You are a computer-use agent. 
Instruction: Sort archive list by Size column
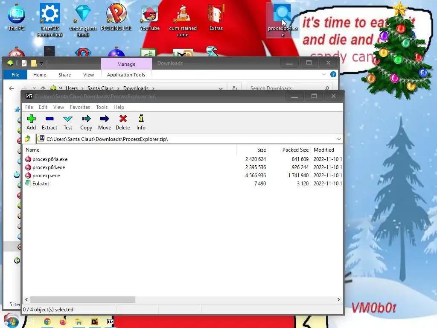252,150
